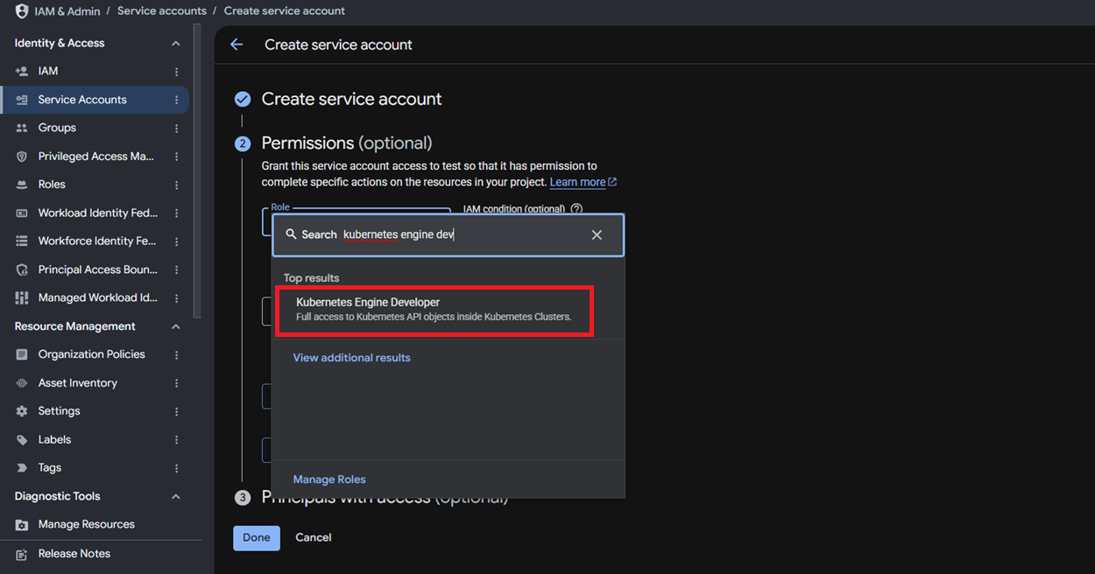Click the step 3 Principals number

pyautogui.click(x=243, y=498)
